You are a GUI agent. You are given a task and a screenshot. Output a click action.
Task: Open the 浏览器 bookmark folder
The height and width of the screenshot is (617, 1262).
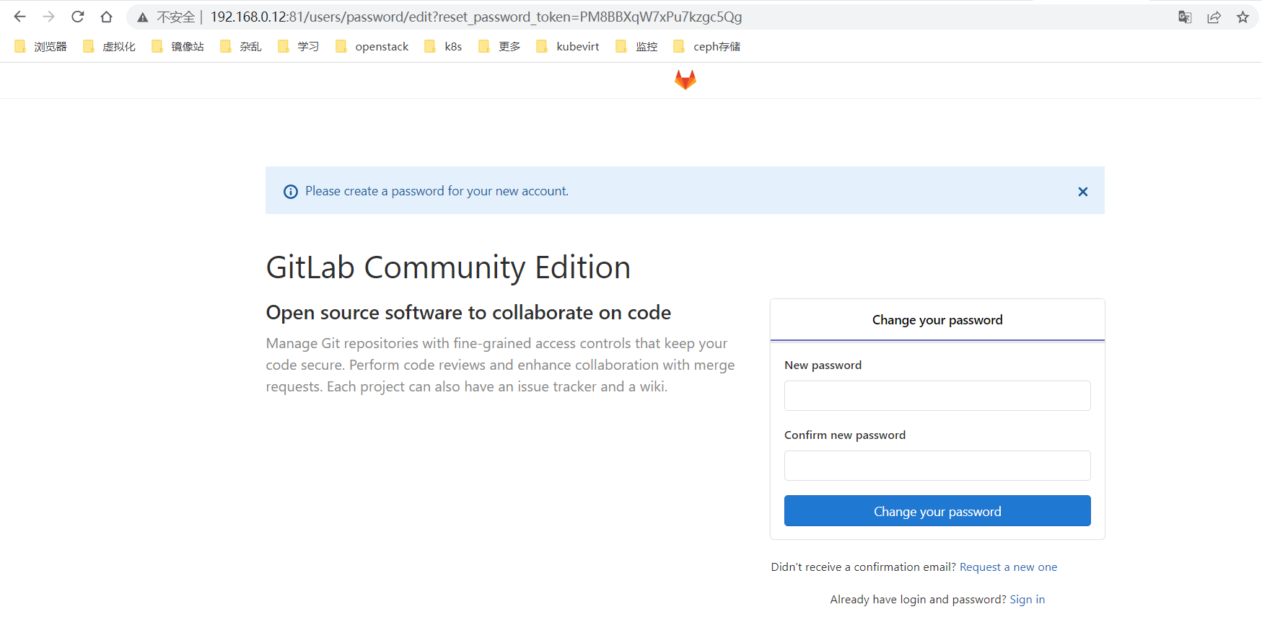coord(41,47)
